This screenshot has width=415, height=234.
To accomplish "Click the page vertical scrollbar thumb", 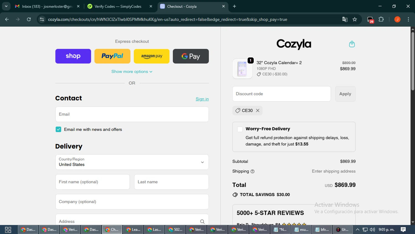I will [413, 61].
